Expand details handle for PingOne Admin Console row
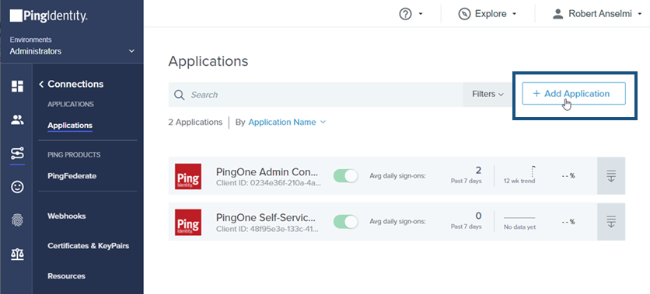 pyautogui.click(x=611, y=176)
